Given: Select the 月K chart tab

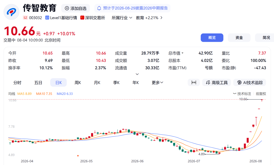Looking at the screenshot, I should point(97,82).
